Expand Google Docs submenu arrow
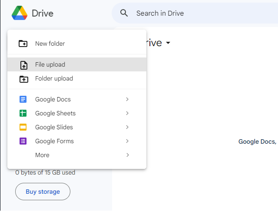Image resolution: width=278 pixels, height=212 pixels. pos(127,99)
